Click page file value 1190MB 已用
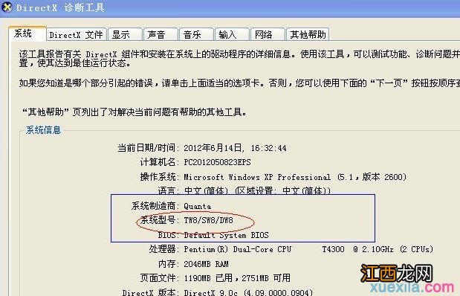Image resolution: width=460 pixels, height=296 pixels. pyautogui.click(x=208, y=278)
